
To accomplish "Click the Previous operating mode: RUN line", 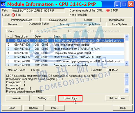I will 24,91.
